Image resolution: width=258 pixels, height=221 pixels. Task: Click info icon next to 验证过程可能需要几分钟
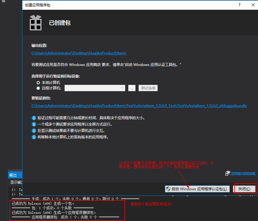point(34,118)
